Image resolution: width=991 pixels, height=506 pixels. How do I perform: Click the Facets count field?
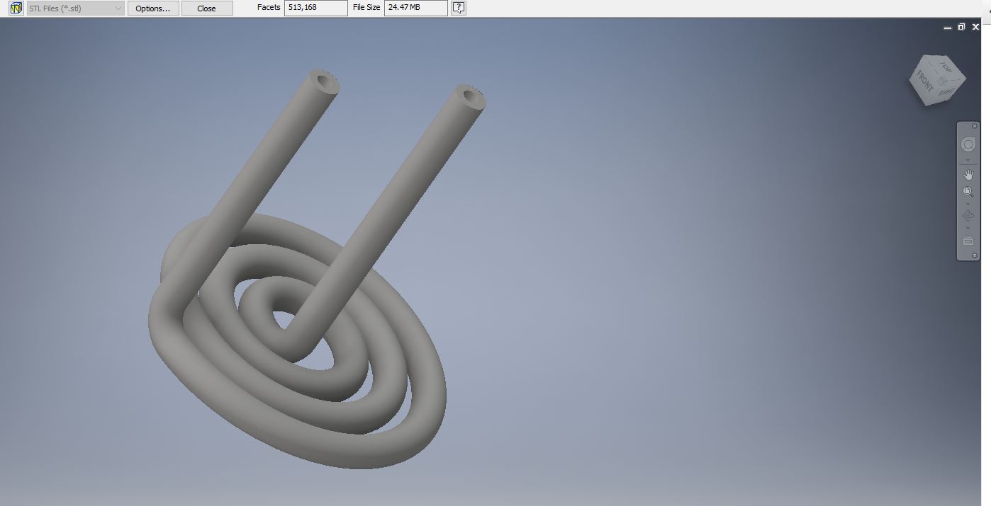tap(315, 8)
